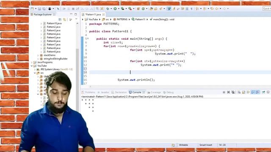
Task: Select the Pattern11.java editor tab
Action: click(x=93, y=14)
